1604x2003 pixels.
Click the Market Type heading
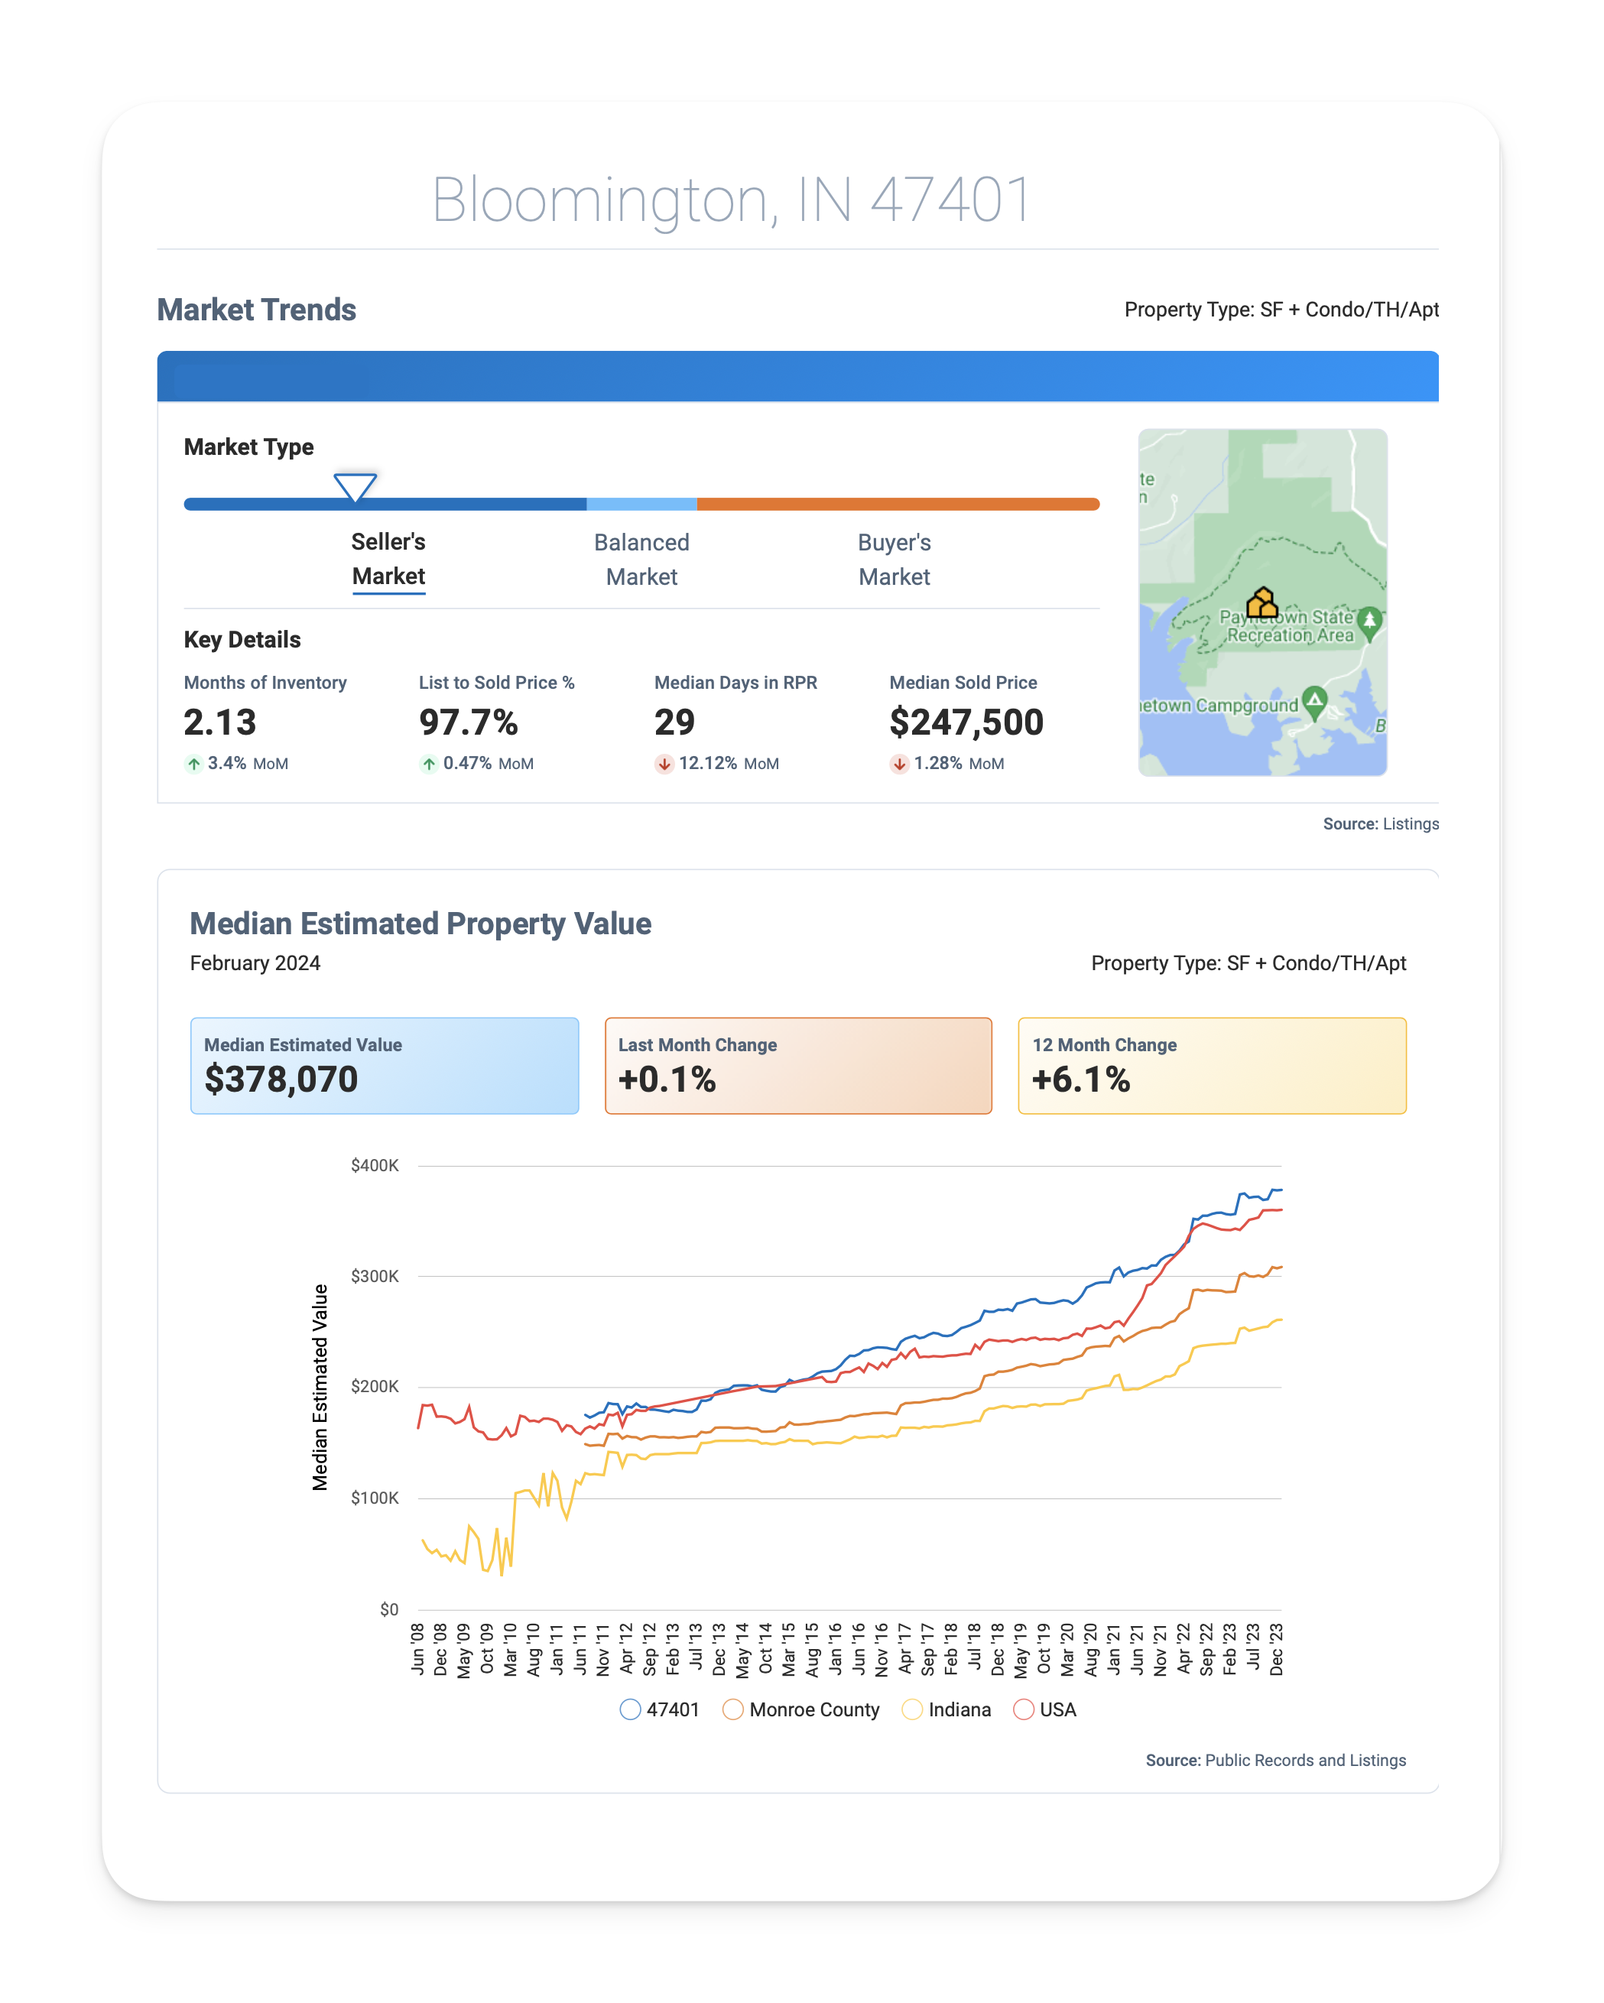click(249, 447)
